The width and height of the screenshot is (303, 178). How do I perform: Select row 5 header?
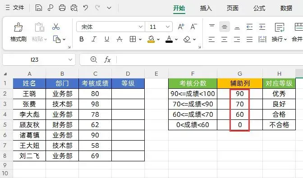(x=5, y=125)
